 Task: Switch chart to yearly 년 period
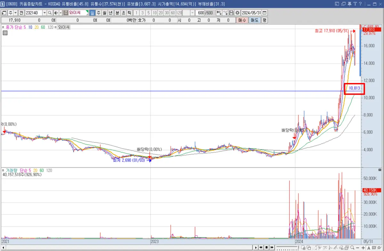click(110, 13)
